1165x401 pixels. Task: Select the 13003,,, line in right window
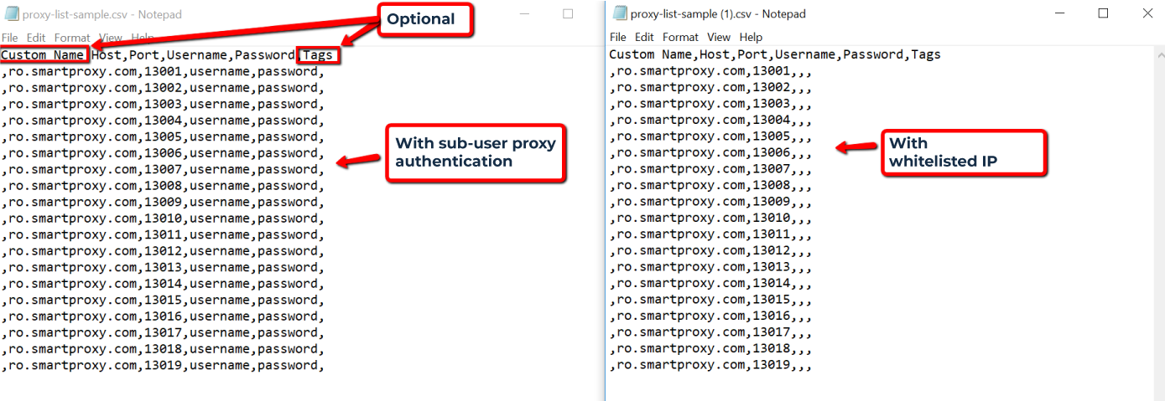click(x=711, y=104)
